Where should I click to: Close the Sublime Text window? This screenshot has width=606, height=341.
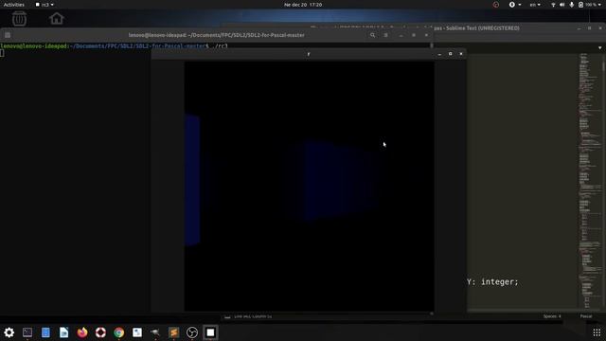[x=600, y=28]
